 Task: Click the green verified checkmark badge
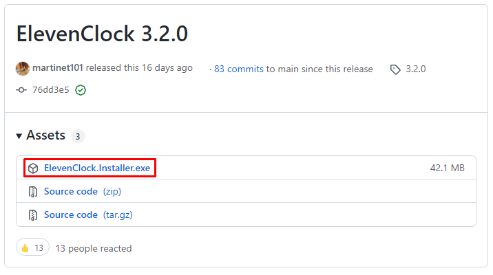click(x=81, y=90)
